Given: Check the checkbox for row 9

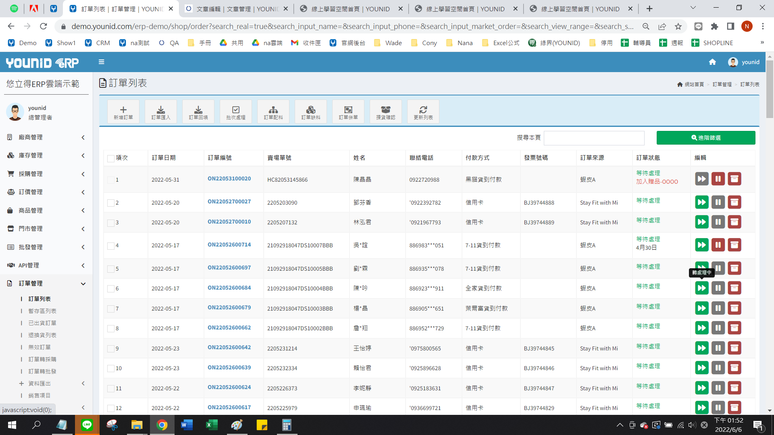Looking at the screenshot, I should [110, 349].
